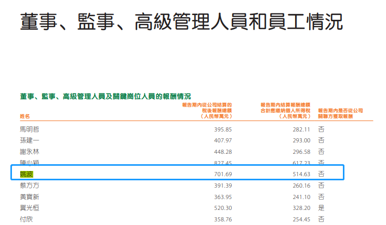Click the value 407.97 in 孫建一's row

point(223,140)
